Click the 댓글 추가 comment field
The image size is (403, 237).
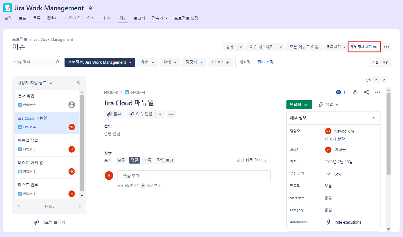point(194,176)
